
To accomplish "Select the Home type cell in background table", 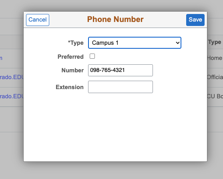I will 215,58.
